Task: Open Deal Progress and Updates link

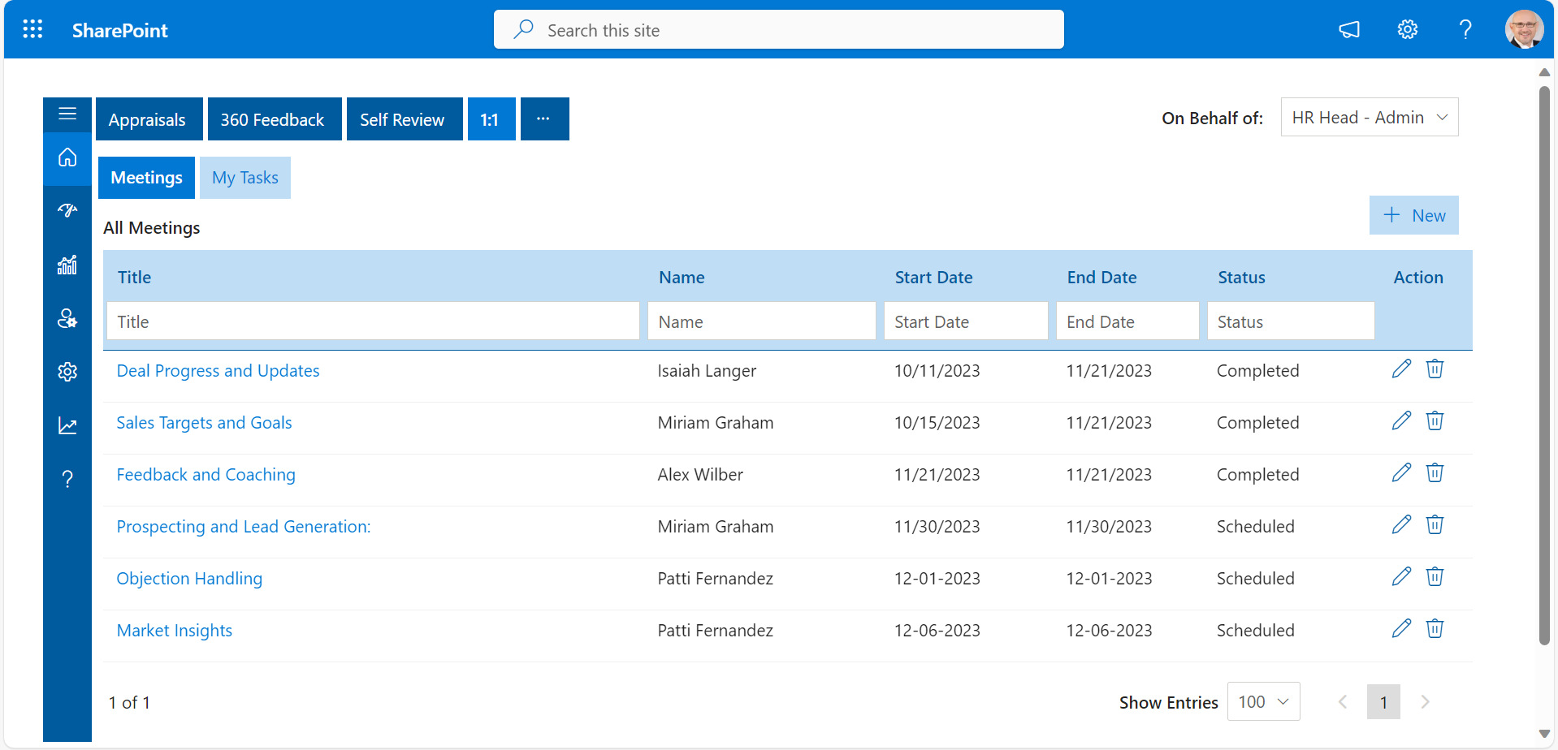Action: click(218, 371)
